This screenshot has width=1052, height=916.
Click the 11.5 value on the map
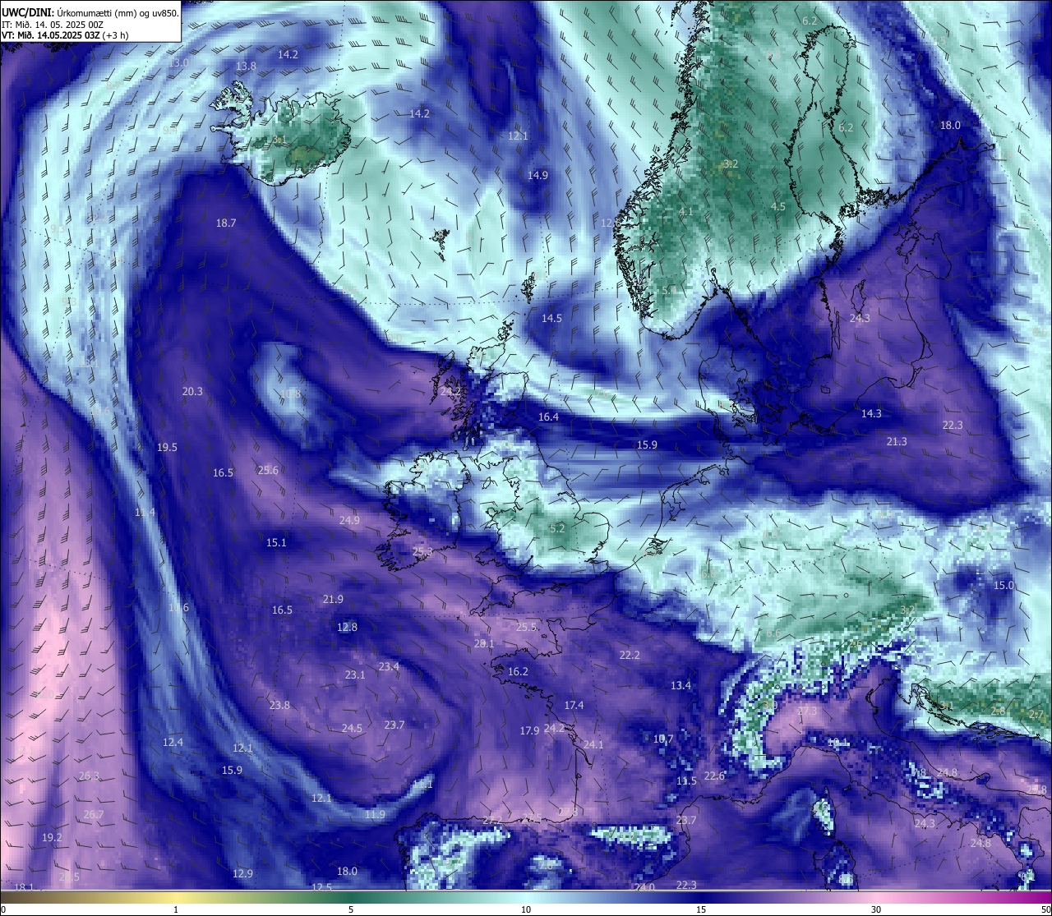[686, 780]
